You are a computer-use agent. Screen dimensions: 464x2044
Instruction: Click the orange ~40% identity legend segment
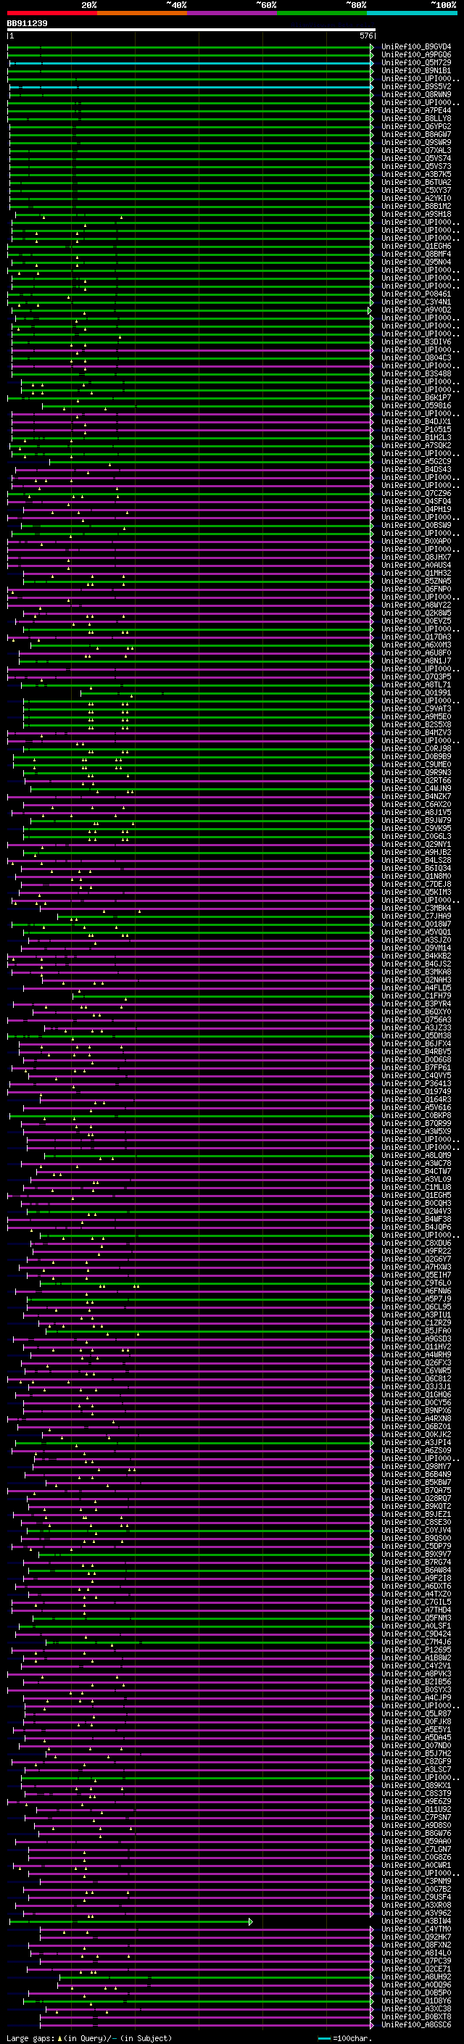tap(142, 13)
